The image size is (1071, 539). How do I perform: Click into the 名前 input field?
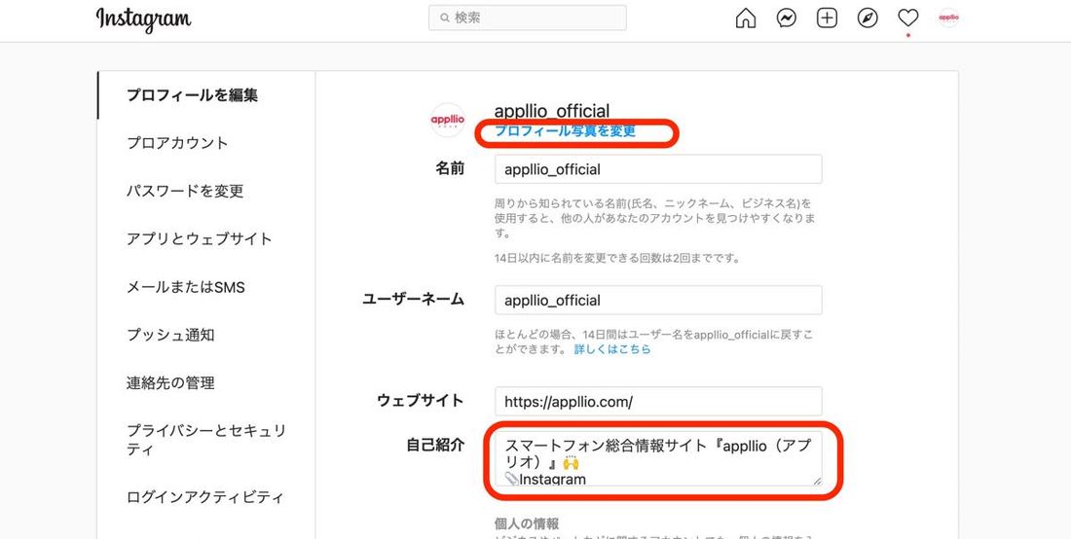(658, 169)
